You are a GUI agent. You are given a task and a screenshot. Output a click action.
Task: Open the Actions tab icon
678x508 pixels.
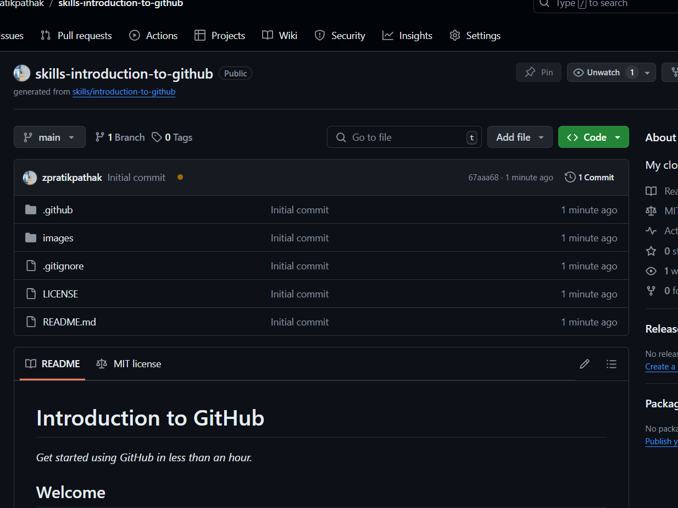pyautogui.click(x=134, y=35)
